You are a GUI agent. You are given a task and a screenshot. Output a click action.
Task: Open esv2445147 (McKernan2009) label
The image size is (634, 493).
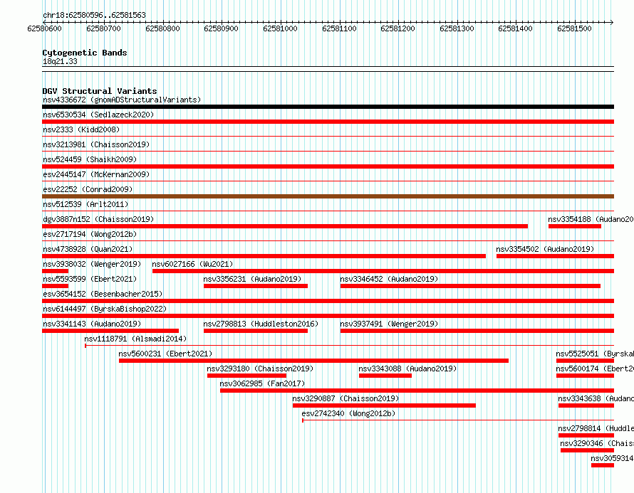pyautogui.click(x=96, y=174)
